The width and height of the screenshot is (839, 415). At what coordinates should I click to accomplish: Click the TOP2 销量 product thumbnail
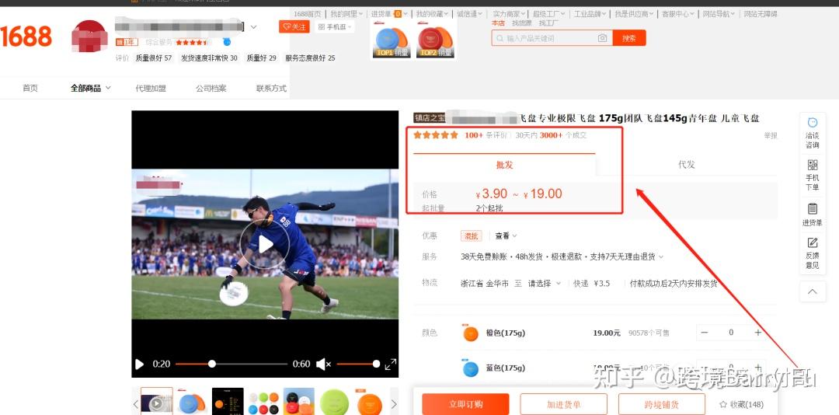[436, 40]
